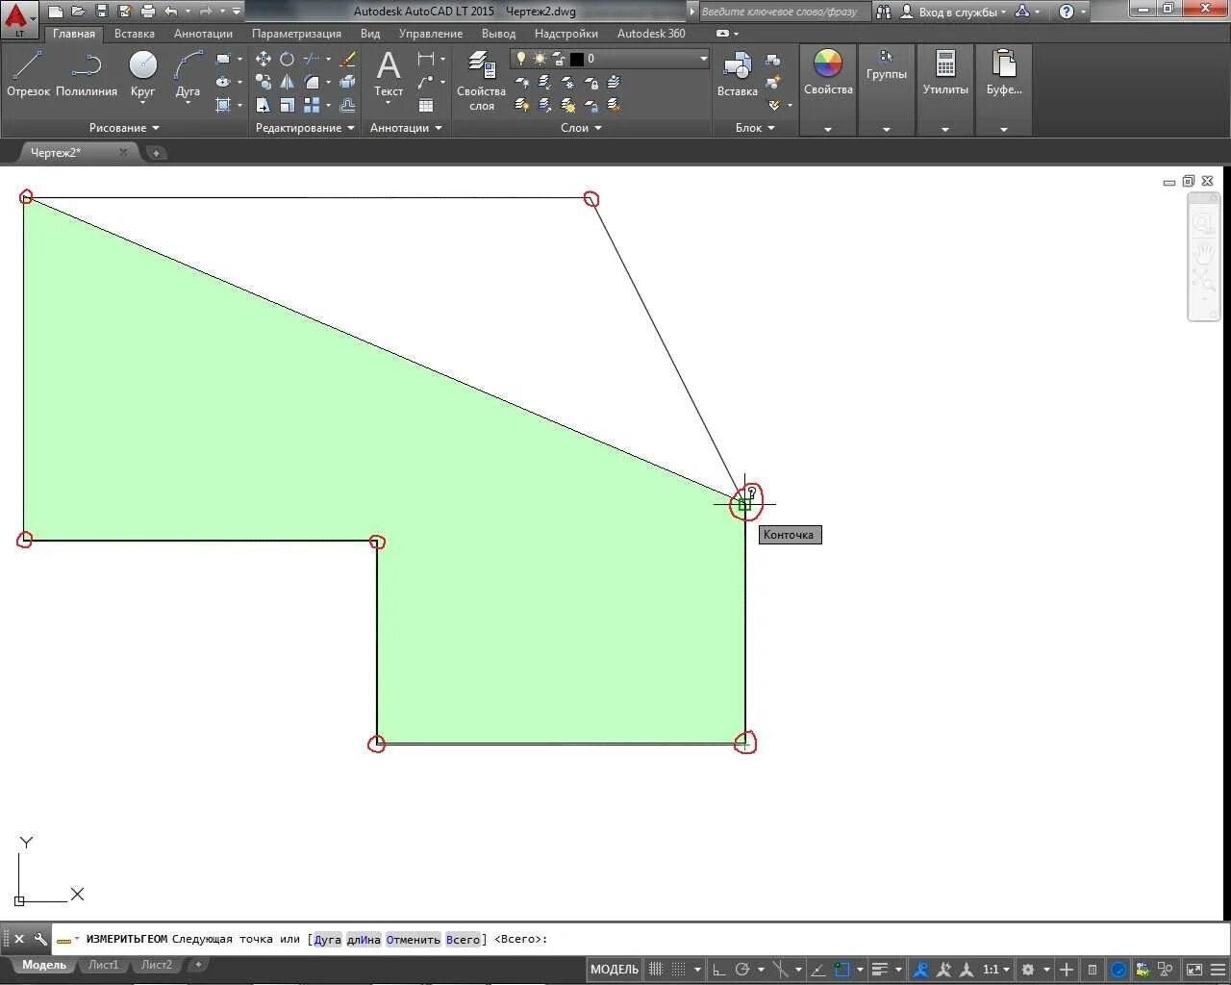Switch to the Управление ribbon tab
This screenshot has width=1231, height=985.
click(x=431, y=34)
